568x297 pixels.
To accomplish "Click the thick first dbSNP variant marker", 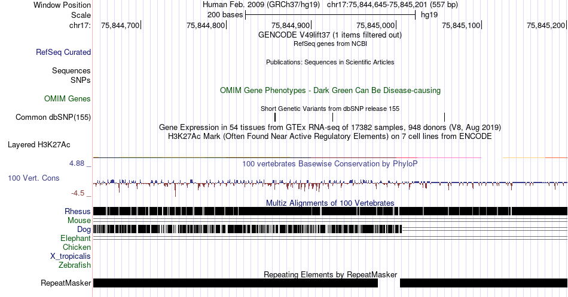I will [275, 117].
